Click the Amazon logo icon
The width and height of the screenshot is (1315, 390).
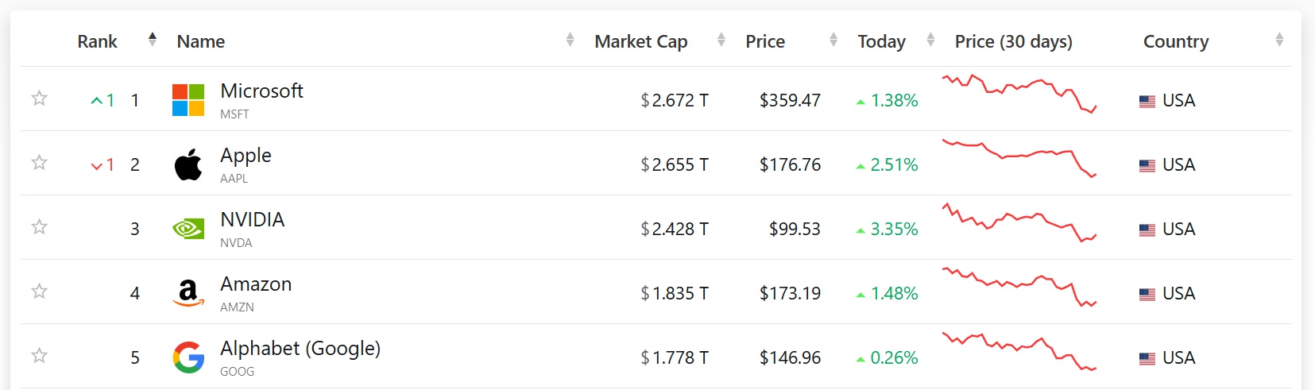(x=188, y=293)
